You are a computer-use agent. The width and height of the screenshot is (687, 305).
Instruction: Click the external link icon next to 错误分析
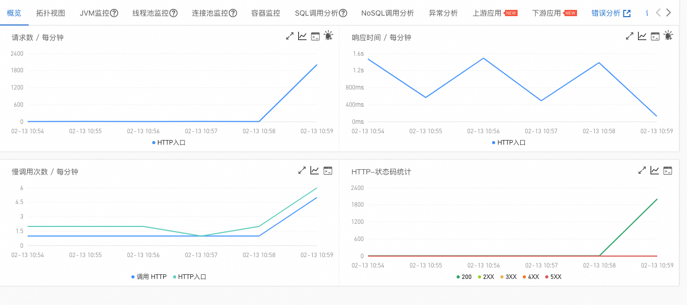tap(627, 13)
